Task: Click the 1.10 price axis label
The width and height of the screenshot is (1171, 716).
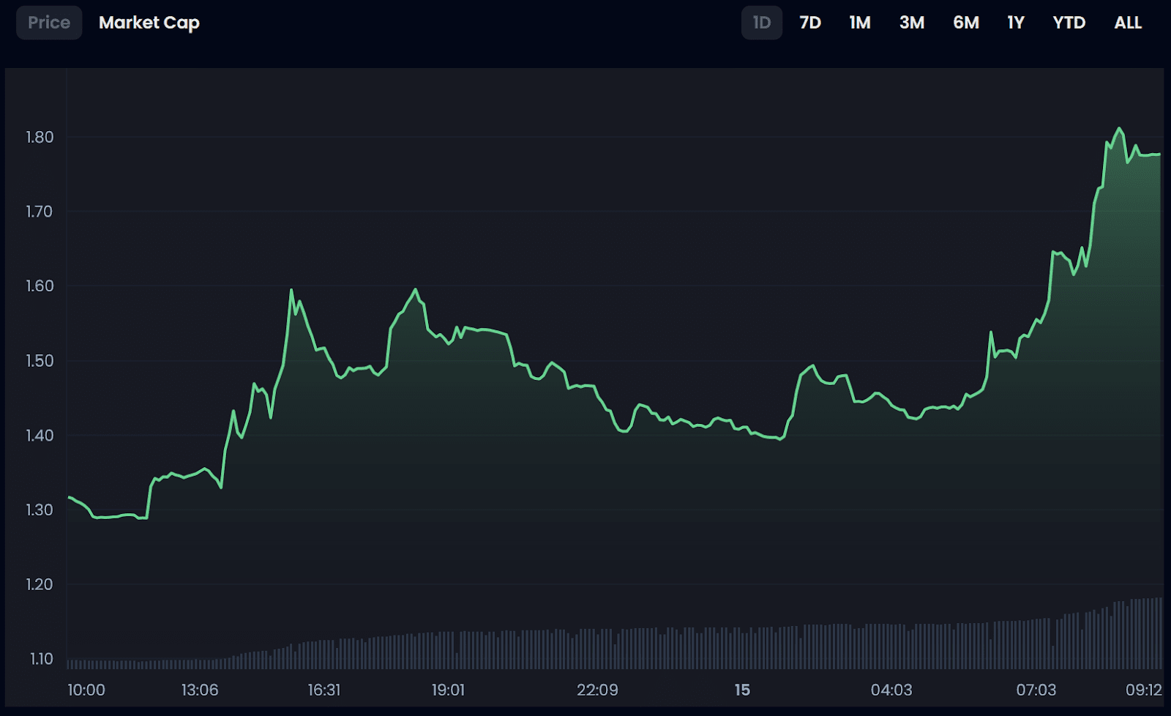Action: click(x=41, y=659)
